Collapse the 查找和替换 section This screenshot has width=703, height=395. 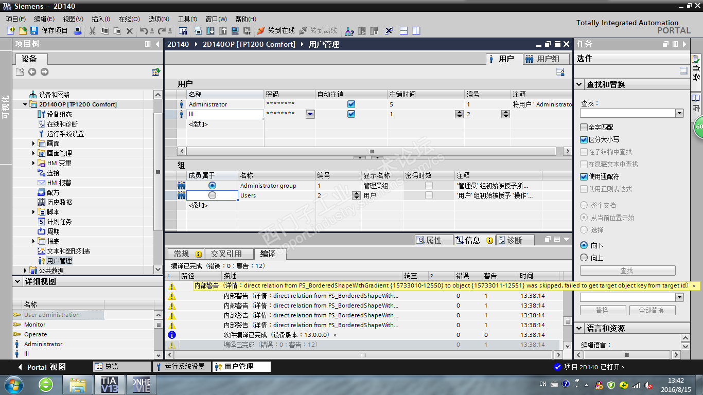pyautogui.click(x=580, y=84)
